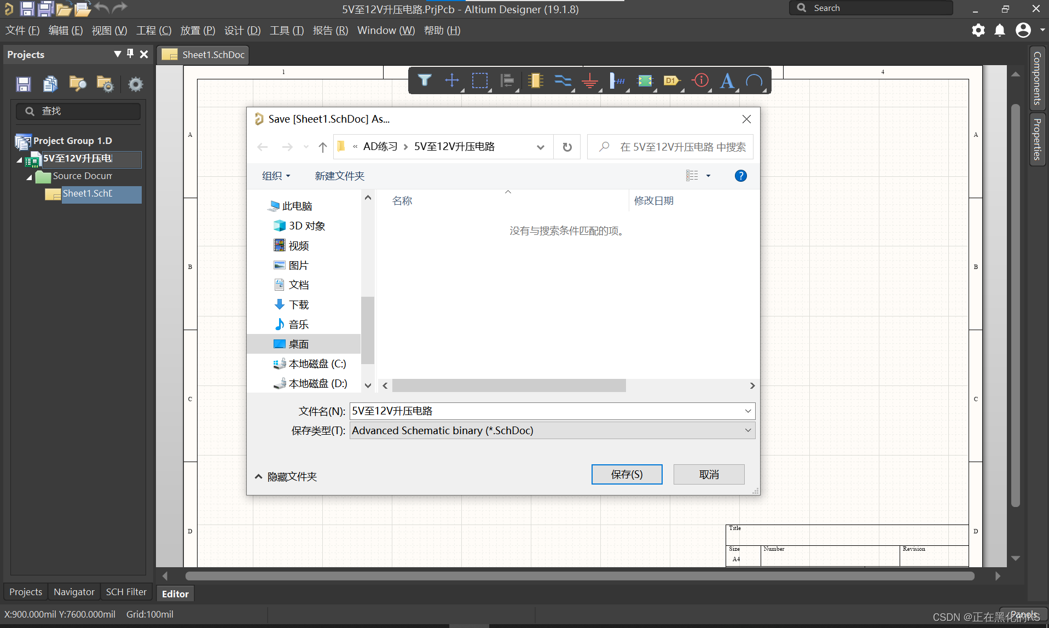Click dialog search box 在5V至12V升压电路中搜索
The image size is (1049, 628).
click(670, 147)
